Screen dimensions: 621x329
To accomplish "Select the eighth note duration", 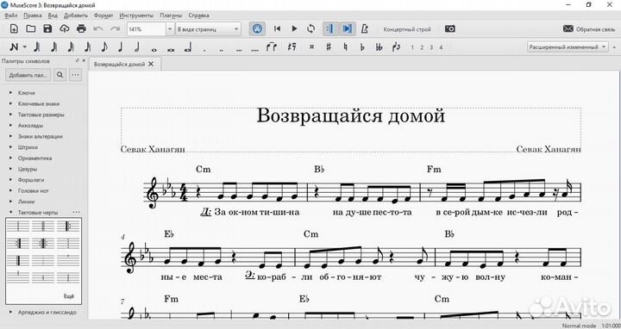I will (103, 47).
